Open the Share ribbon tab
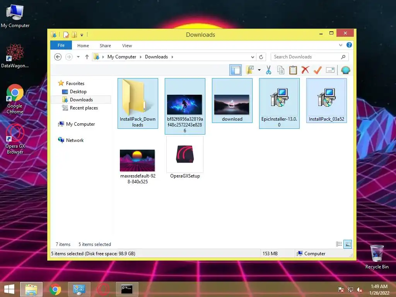396x297 pixels. pyautogui.click(x=105, y=46)
